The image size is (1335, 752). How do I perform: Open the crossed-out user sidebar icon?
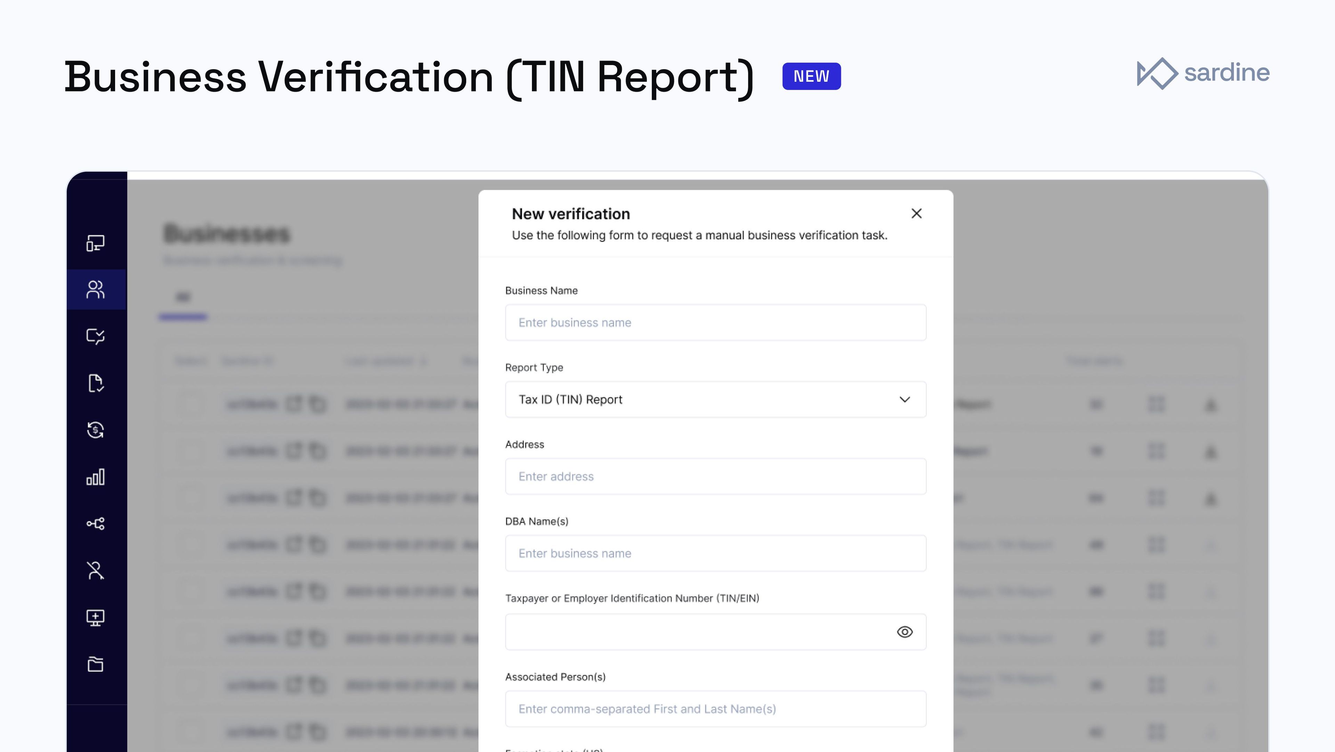tap(95, 570)
